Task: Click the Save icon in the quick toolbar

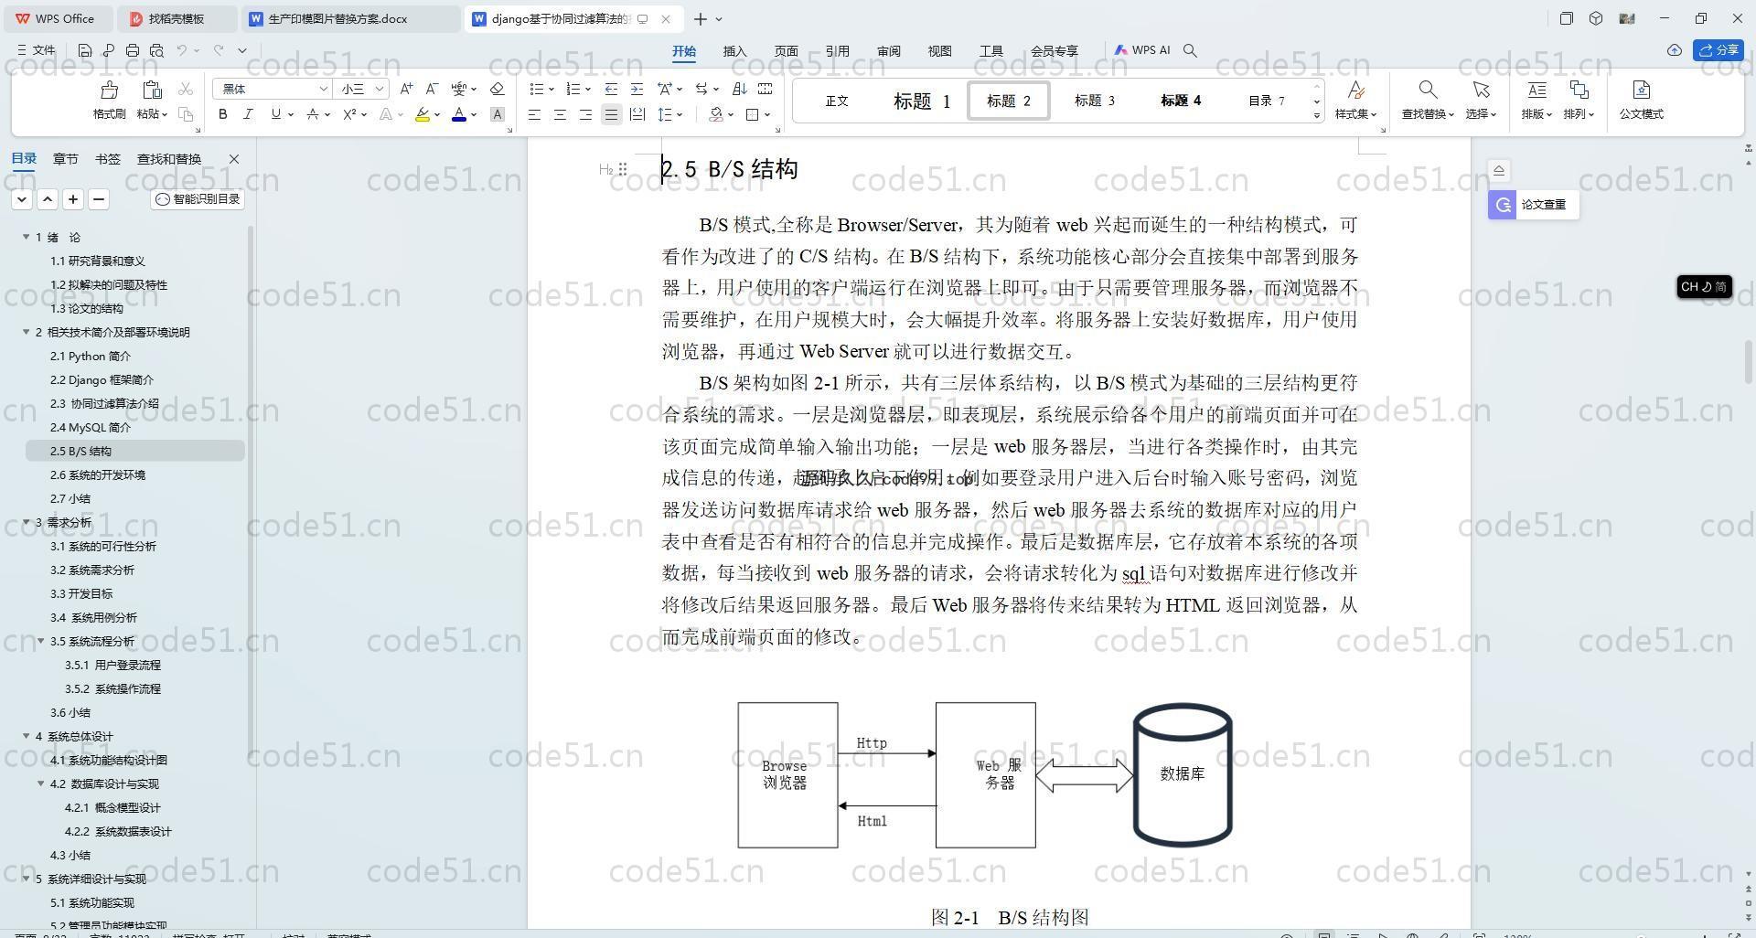Action: click(85, 50)
